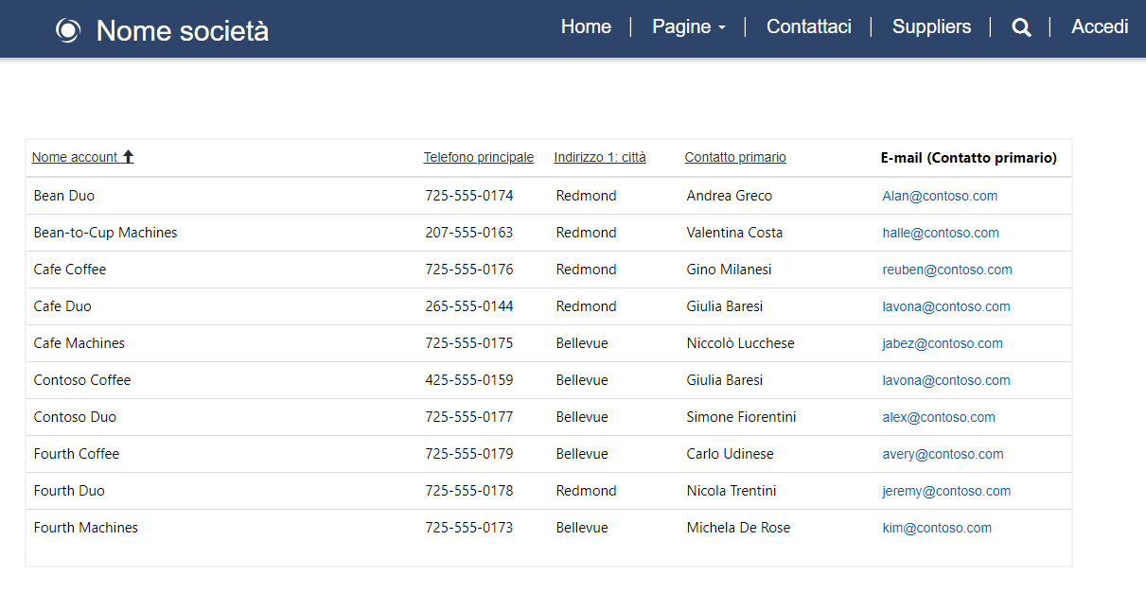Image resolution: width=1146 pixels, height=610 pixels.
Task: Open halle@contoso.com email link
Action: [941, 233]
